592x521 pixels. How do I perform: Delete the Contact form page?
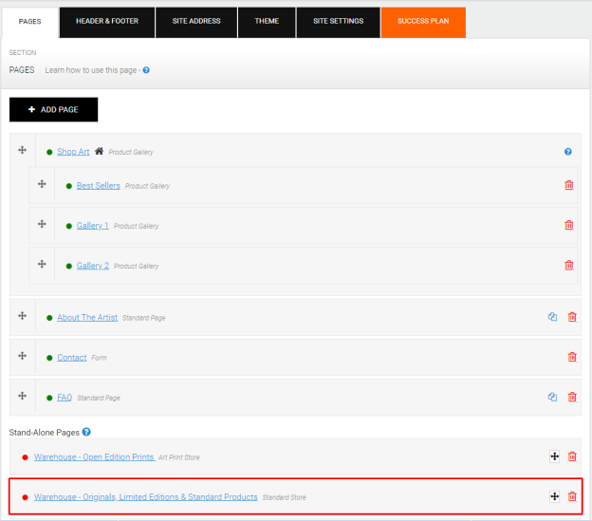coord(572,357)
